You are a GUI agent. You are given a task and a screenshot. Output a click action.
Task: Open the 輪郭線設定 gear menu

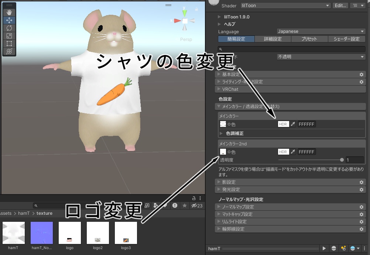pos(361,229)
